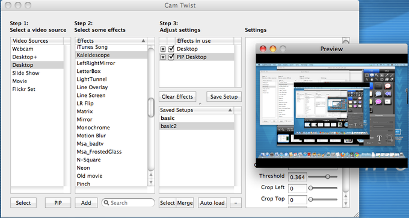The height and width of the screenshot is (218, 409).
Task: Uncheck the Desktop effect checkbox
Action: point(171,49)
